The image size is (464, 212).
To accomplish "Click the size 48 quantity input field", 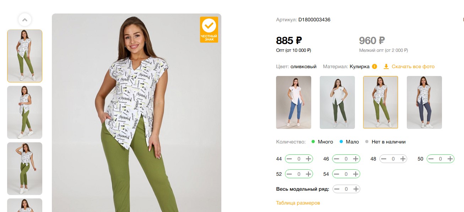I will coord(393,159).
